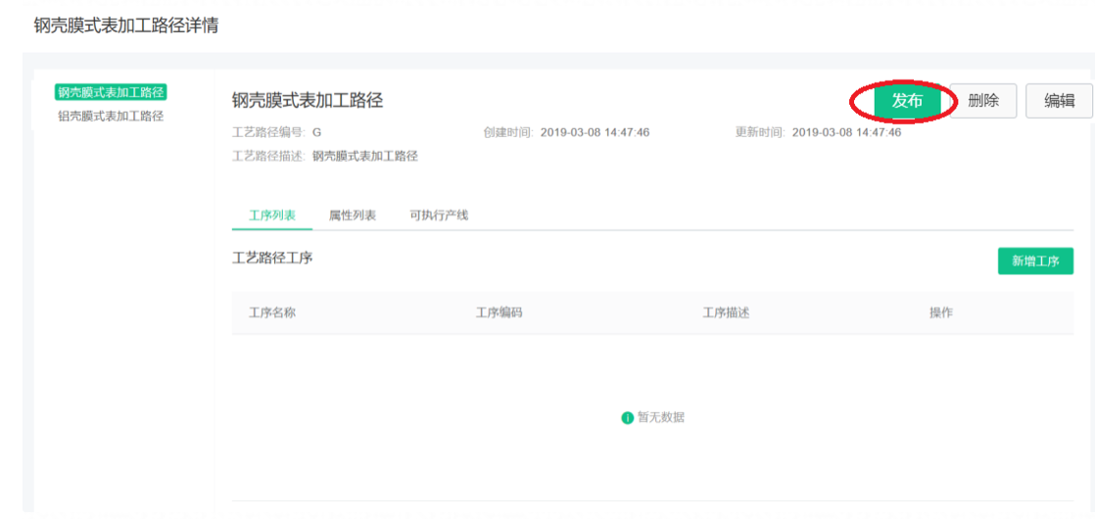Click the detail heading 钢壳膜式表加工路径
Screen dimensions: 1095x519
(308, 100)
